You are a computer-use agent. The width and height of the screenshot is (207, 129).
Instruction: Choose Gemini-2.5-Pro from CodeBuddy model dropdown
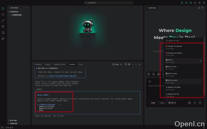[x=184, y=95]
